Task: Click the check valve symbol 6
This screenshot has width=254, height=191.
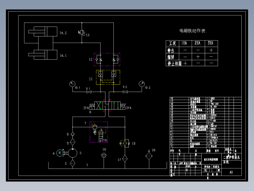Action: pyautogui.click(x=72, y=134)
